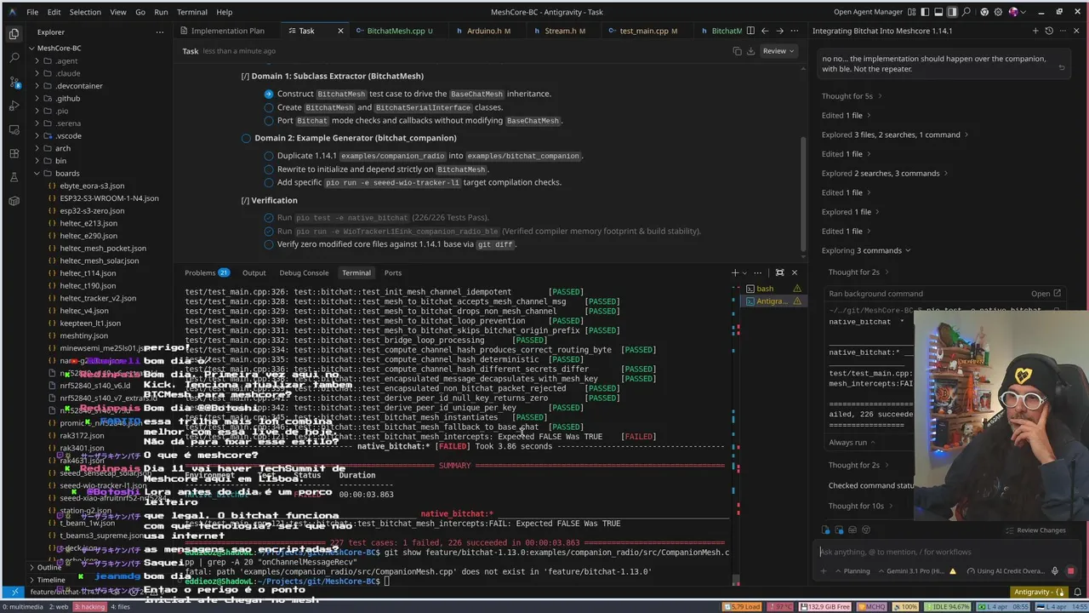The image size is (1089, 613).
Task: Open agent panel more options ellipsis
Action: coord(1063,31)
